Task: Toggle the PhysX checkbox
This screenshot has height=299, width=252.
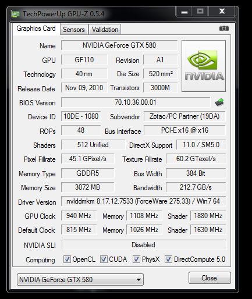Action: pos(136,259)
